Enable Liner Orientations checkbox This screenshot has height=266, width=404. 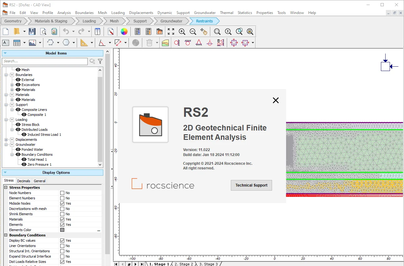pos(62,246)
